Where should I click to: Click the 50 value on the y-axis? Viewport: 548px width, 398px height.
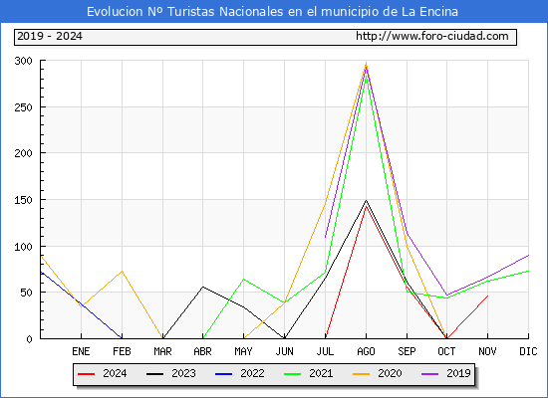[26, 293]
